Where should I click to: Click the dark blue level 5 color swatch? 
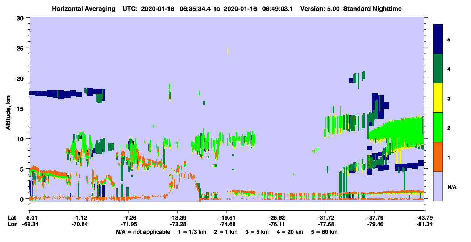438,39
